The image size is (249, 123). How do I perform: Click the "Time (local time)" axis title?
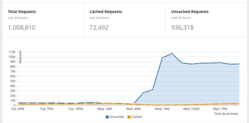(226, 114)
